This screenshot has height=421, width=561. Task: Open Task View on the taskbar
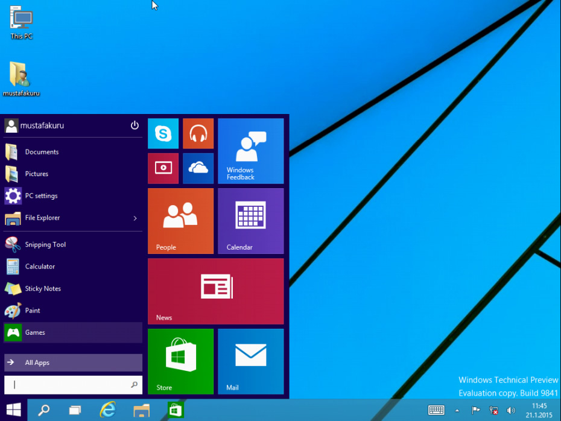[x=75, y=410]
